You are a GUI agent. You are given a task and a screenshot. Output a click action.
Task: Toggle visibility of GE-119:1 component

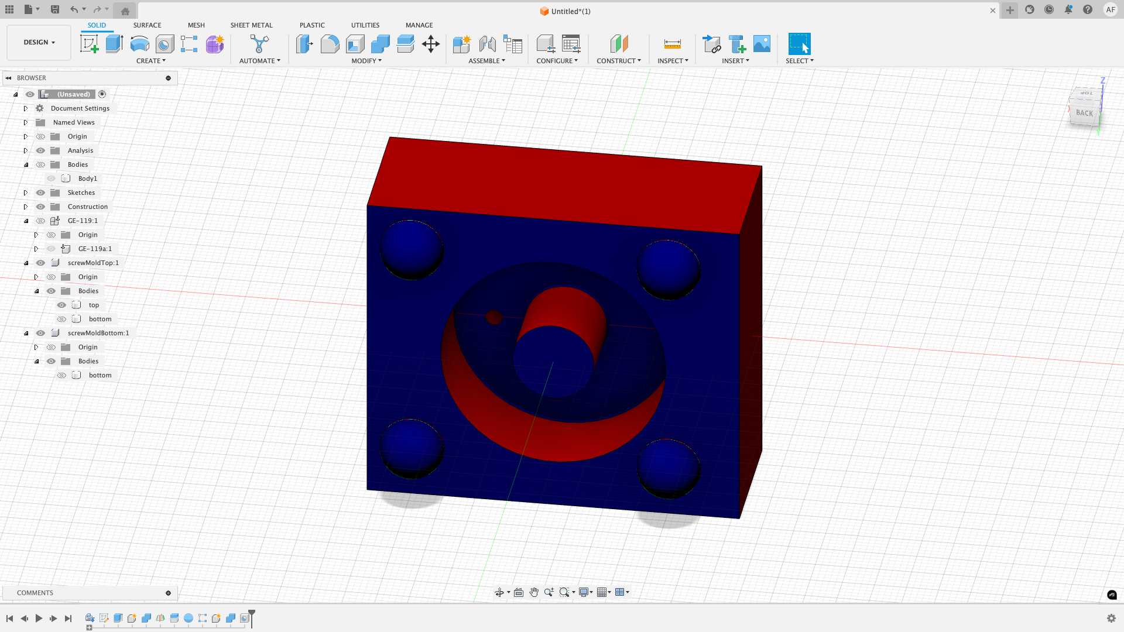point(40,221)
